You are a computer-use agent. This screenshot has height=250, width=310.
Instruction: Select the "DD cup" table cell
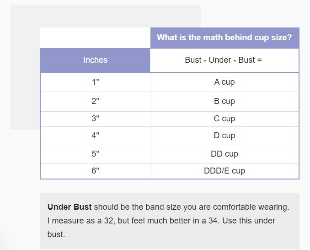click(224, 154)
